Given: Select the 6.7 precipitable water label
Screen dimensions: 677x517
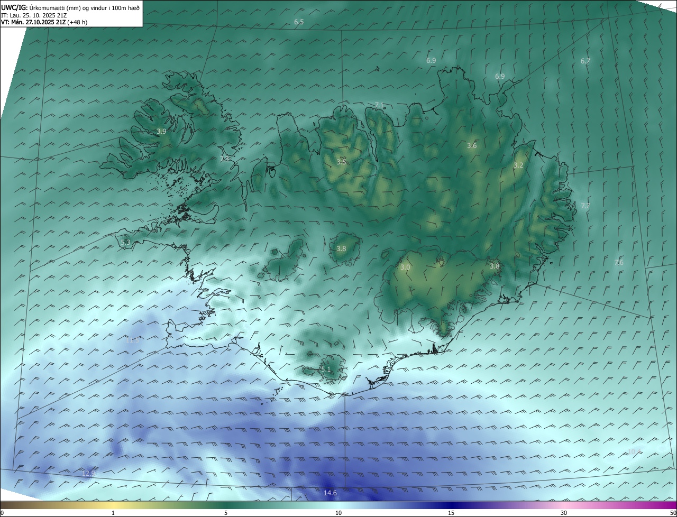Looking at the screenshot, I should point(585,61).
